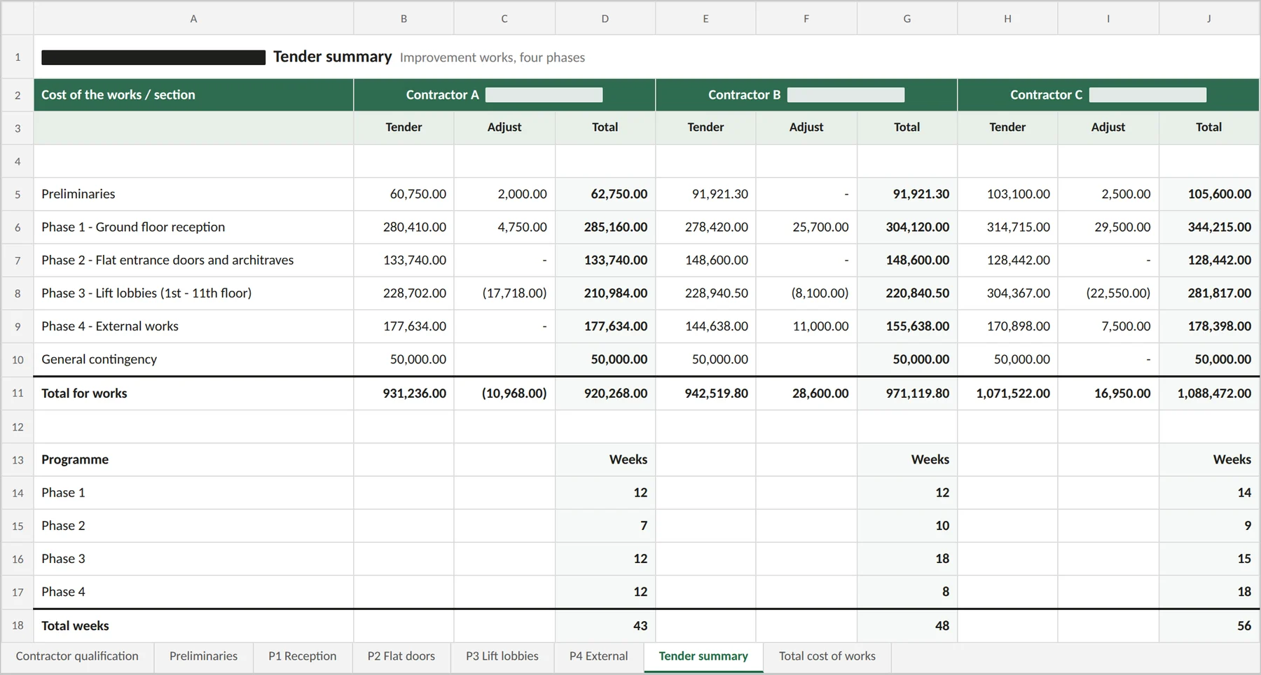Screen dimensions: 1261x675
Task: Open the P1 Reception sheet tab
Action: point(303,657)
